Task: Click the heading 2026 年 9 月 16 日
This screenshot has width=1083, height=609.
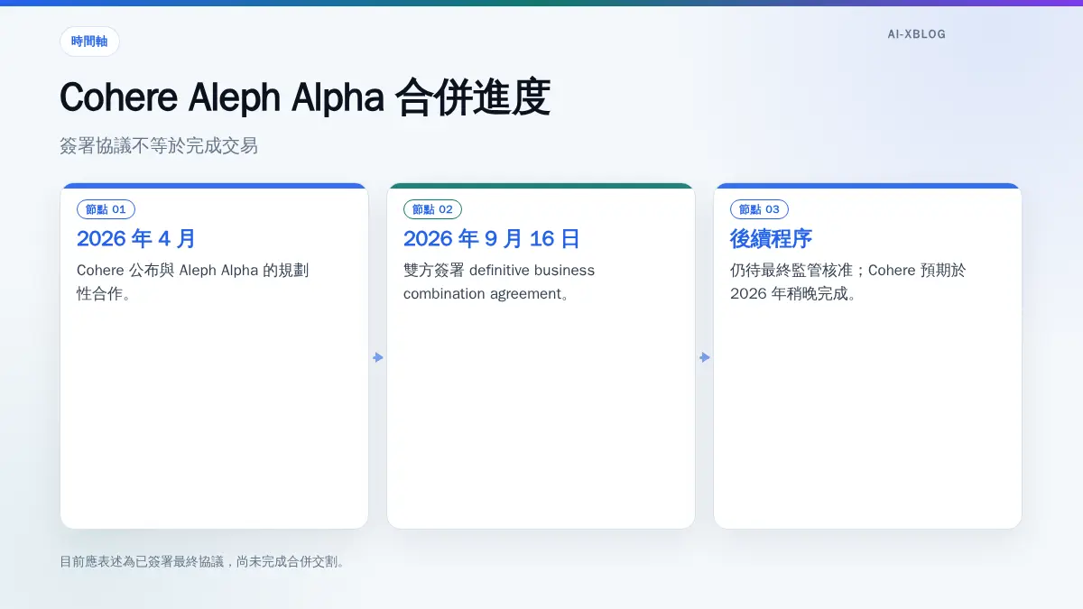Action: point(492,239)
